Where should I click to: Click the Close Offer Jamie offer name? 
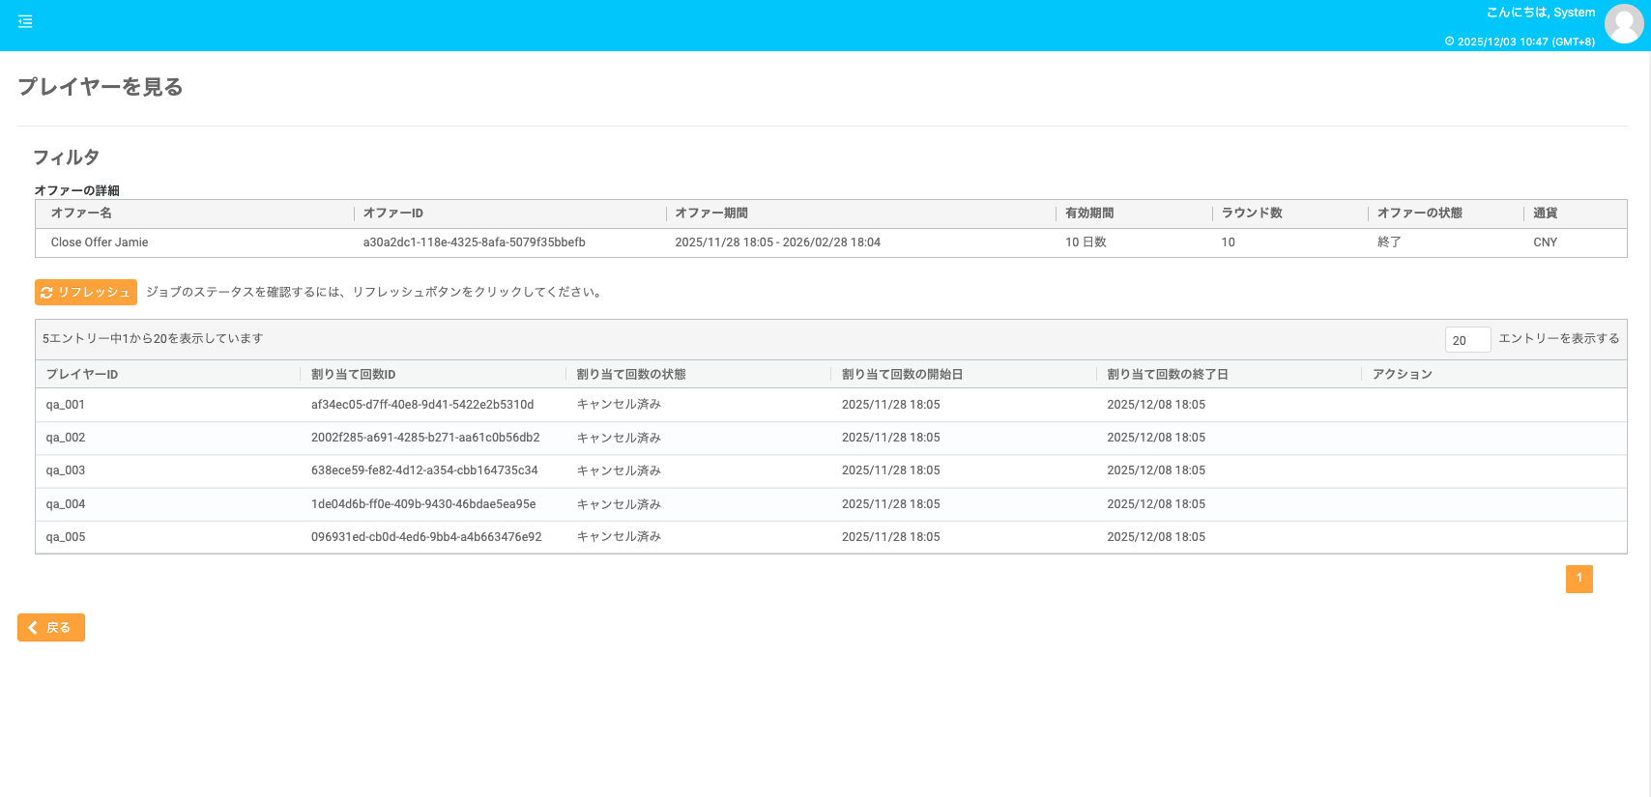point(100,242)
